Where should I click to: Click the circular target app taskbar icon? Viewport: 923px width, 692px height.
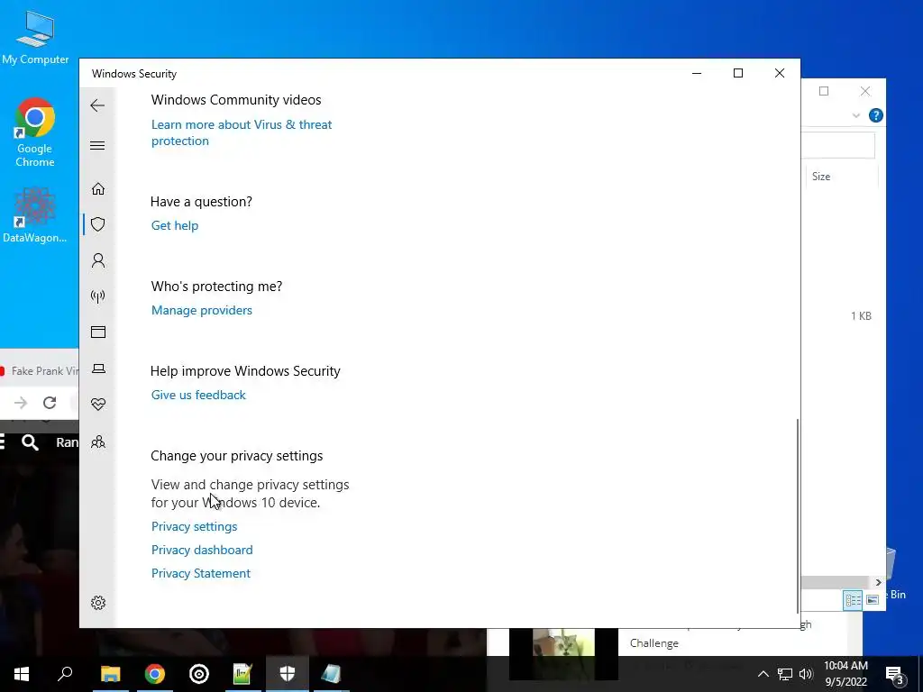click(199, 674)
